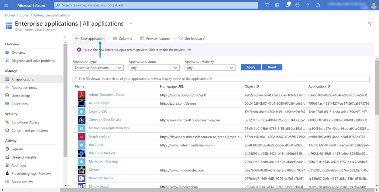
Task: Go to Home in the breadcrumb
Action: [x=10, y=15]
